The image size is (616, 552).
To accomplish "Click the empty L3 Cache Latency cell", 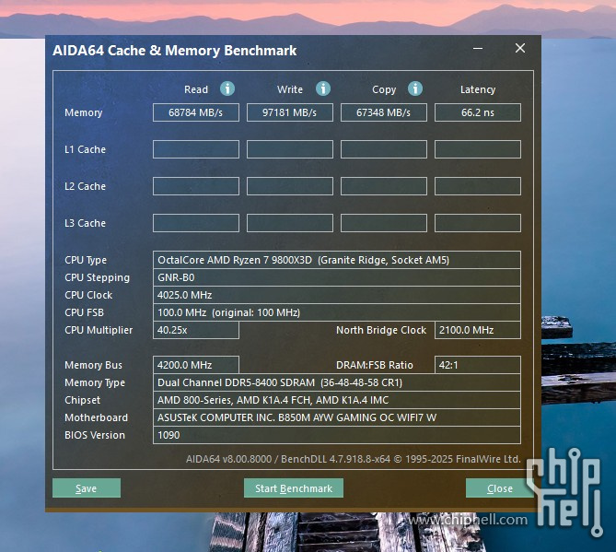I will click(478, 223).
